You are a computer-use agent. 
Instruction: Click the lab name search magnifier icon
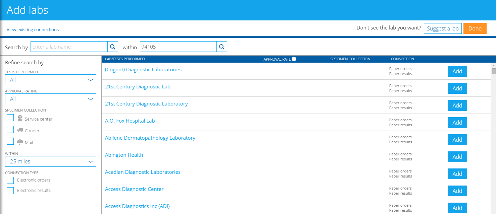point(113,47)
